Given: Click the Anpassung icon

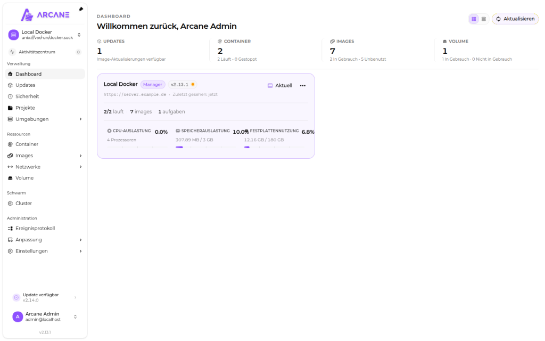Looking at the screenshot, I should [10, 240].
